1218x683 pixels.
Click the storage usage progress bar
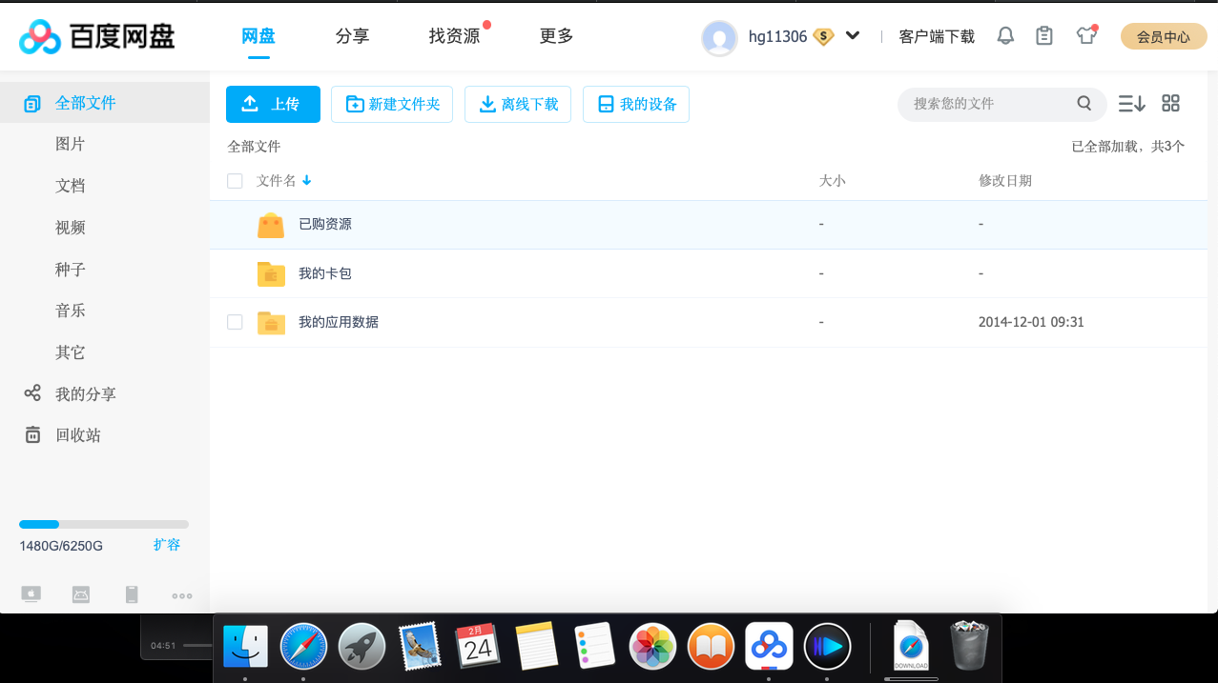tap(104, 524)
